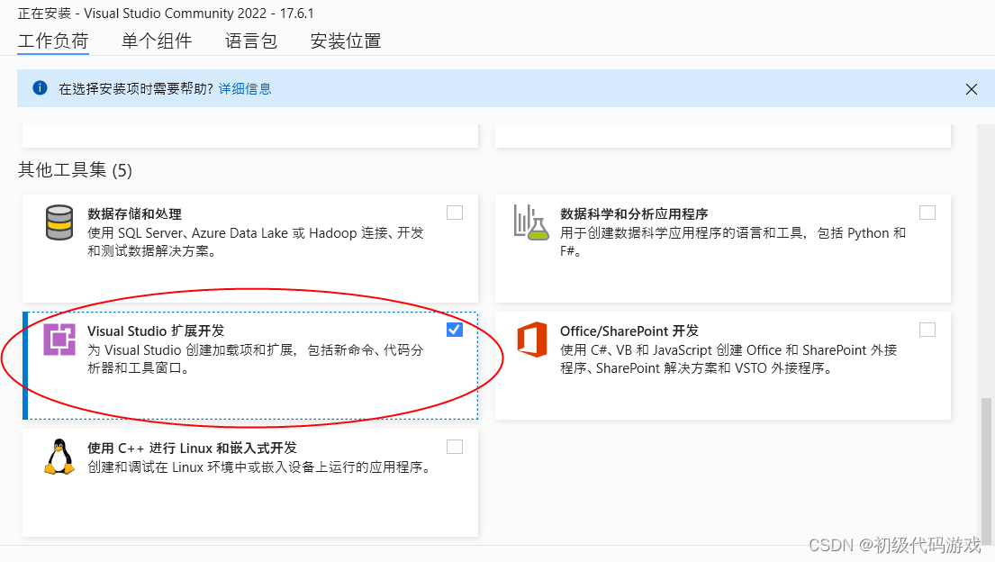Enable the 数据存储和处理 checkbox
Image resolution: width=995 pixels, height=562 pixels.
pos(455,213)
